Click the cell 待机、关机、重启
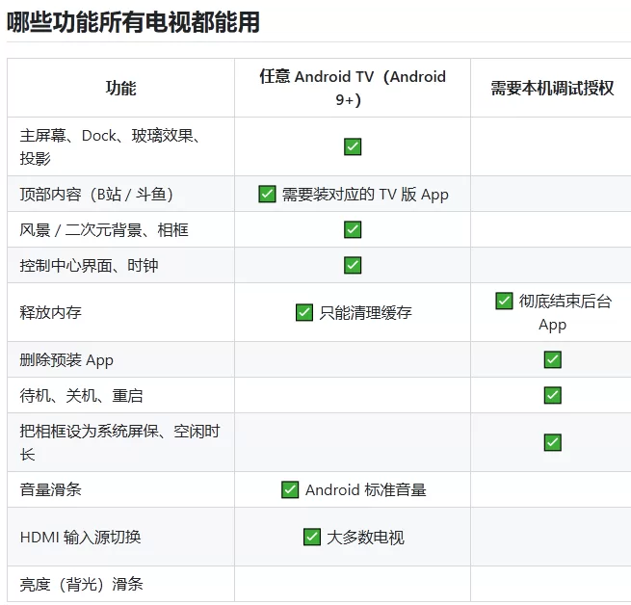Screen dimensions: 631x605 tap(120, 395)
